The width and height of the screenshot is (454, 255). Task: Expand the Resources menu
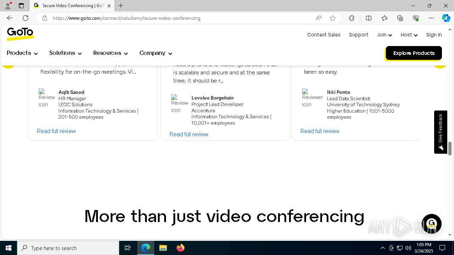pos(110,53)
